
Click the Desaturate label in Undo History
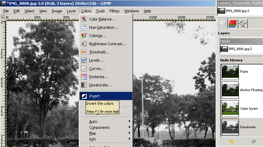click(248, 127)
